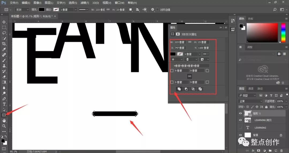Image resolution: width=289 pixels, height=153 pixels.
Task: Click the X position input field
Action: [x=180, y=48]
